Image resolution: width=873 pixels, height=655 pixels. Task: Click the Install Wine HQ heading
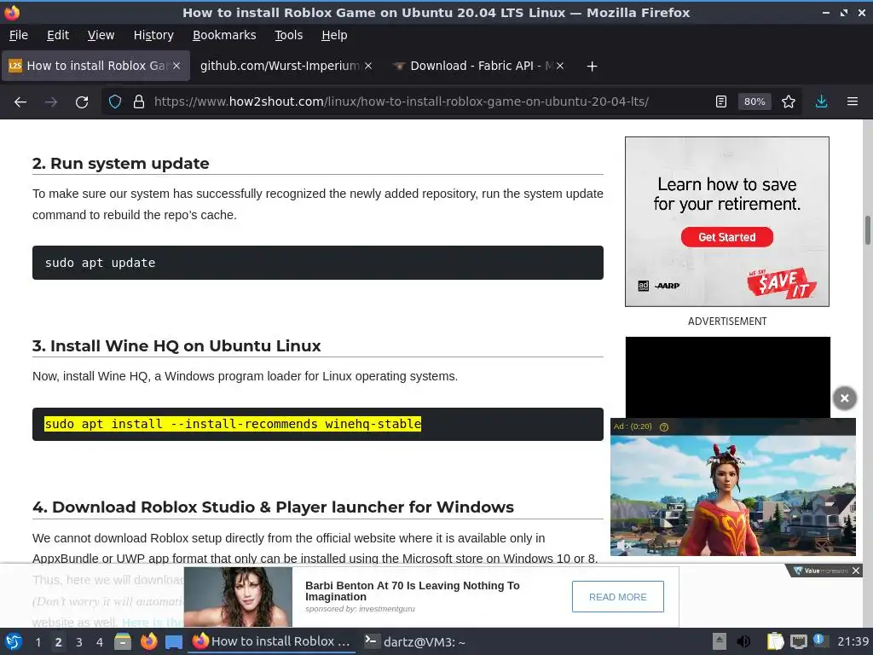(x=176, y=346)
